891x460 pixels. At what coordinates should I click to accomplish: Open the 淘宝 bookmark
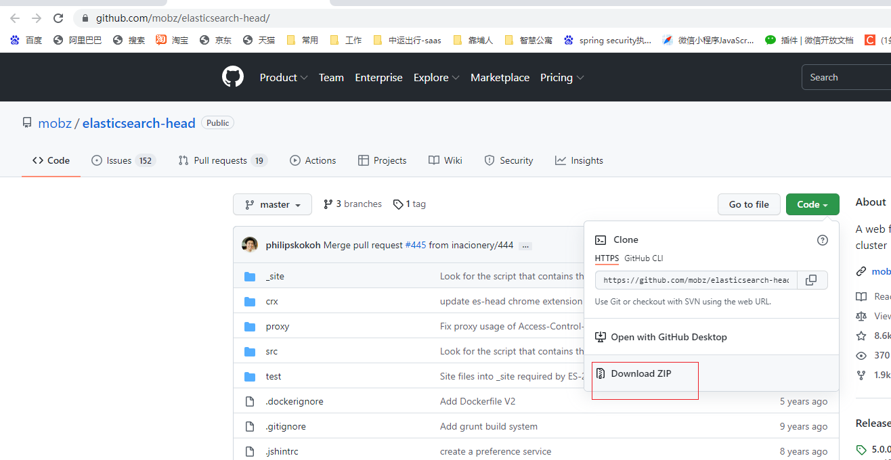(172, 40)
